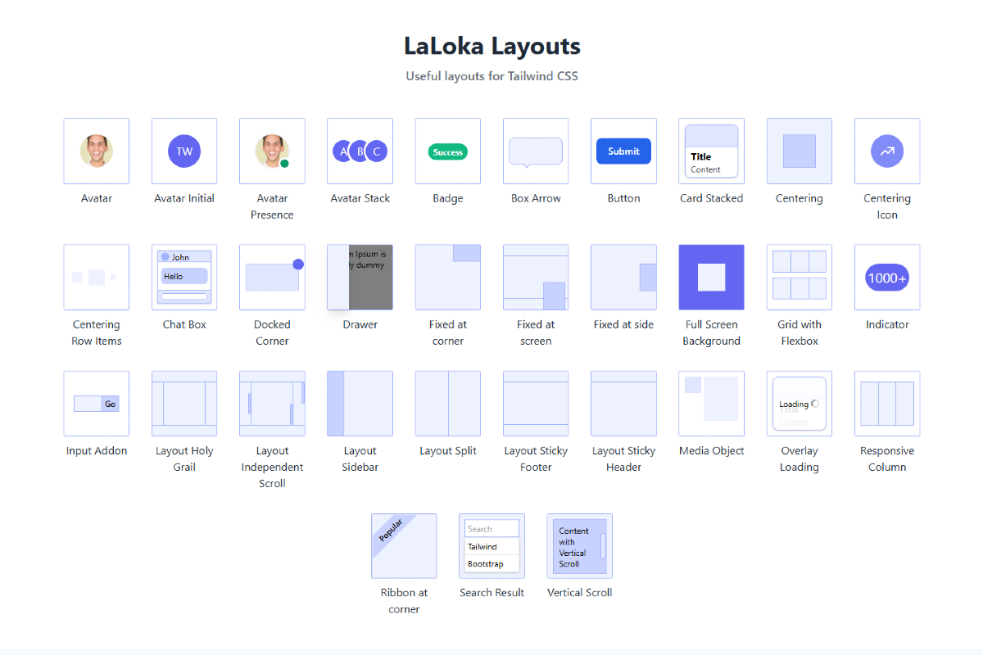Select the Grid with Flexbox thumbnail

click(x=800, y=277)
